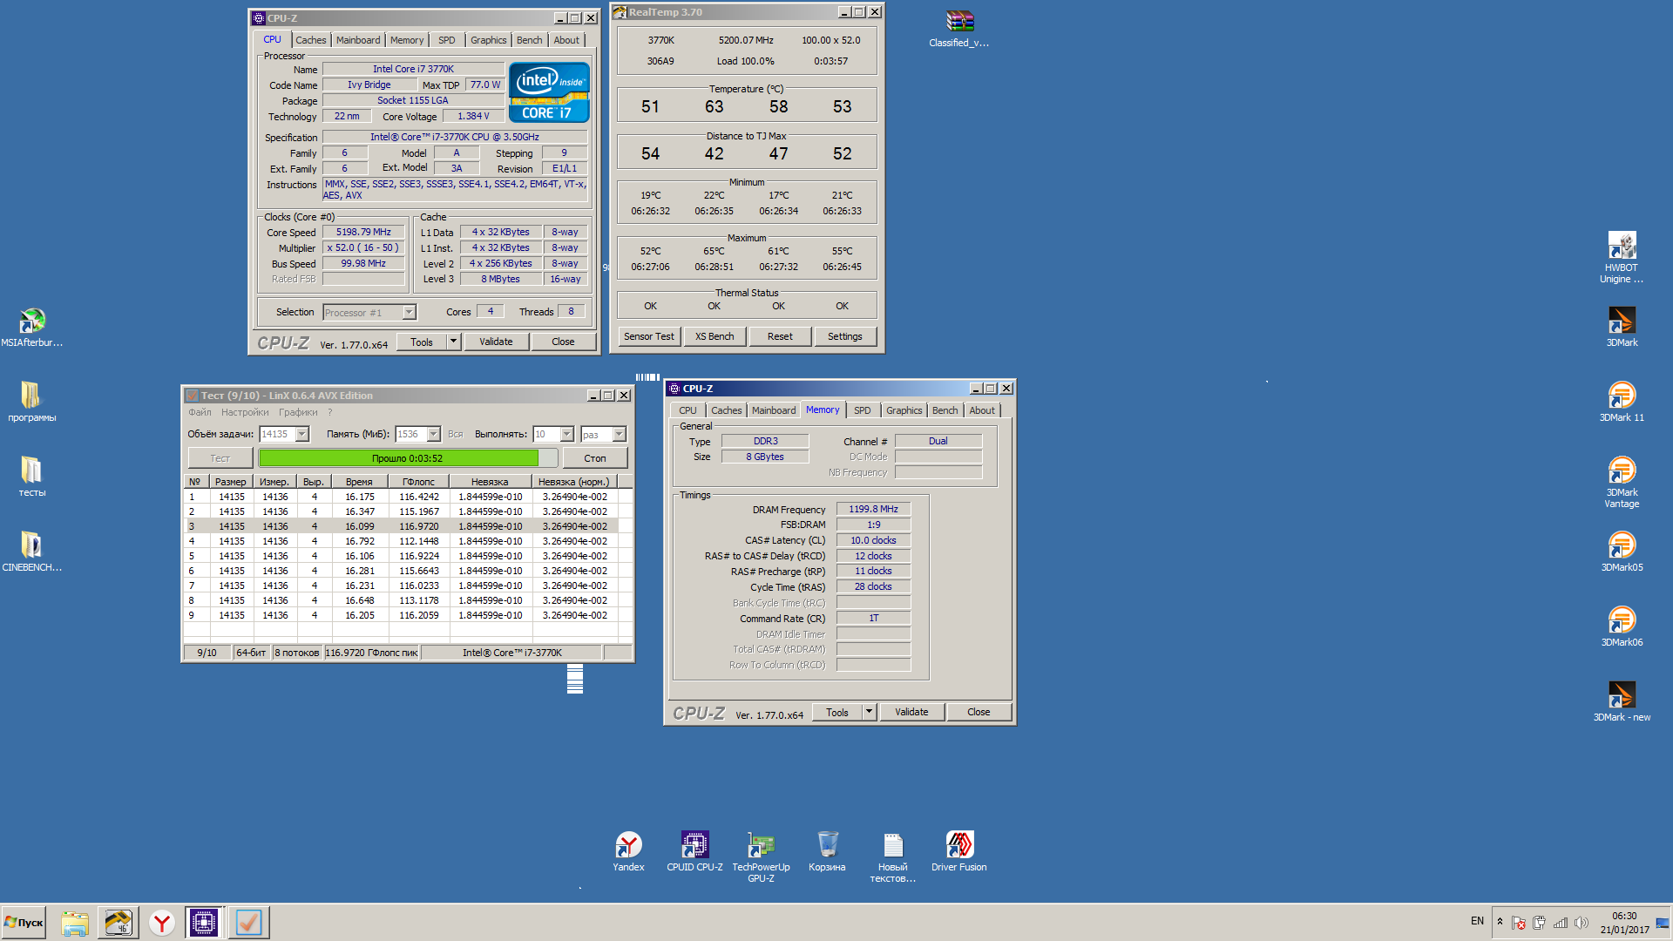Image resolution: width=1673 pixels, height=941 pixels.
Task: Switch to the LinX taskbar icon
Action: tap(248, 923)
